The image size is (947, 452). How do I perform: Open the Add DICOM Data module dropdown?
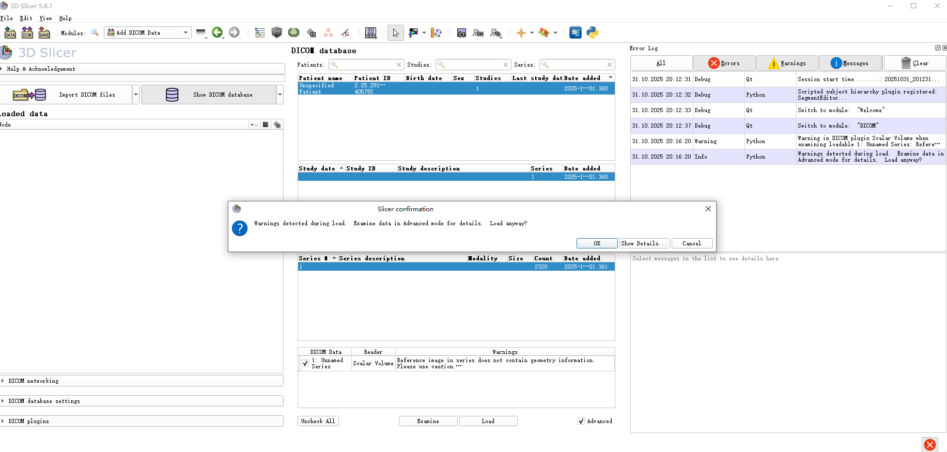click(147, 33)
